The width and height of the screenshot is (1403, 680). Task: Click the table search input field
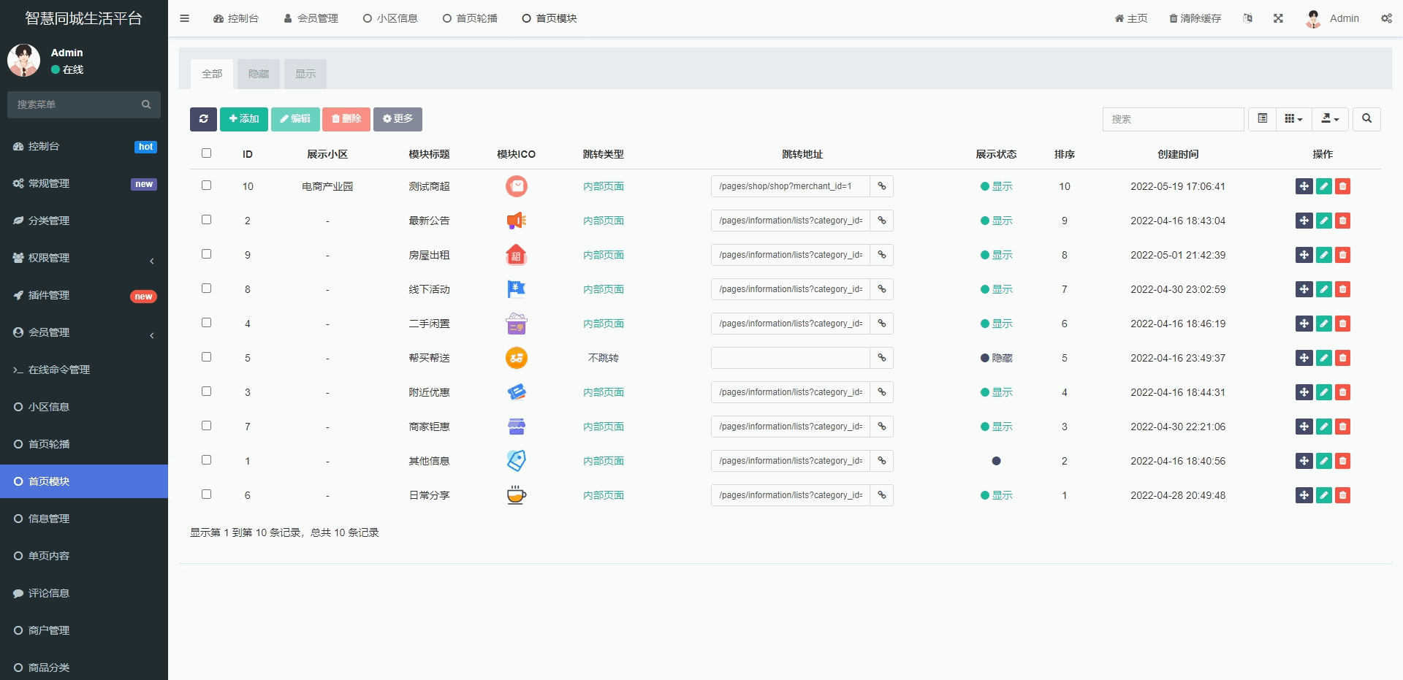1173,119
